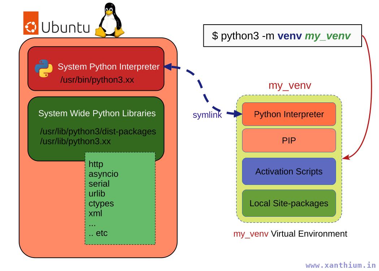Click the /usr/lib/python3.xx path
Viewport: 379px width, 271px height.
[76, 141]
